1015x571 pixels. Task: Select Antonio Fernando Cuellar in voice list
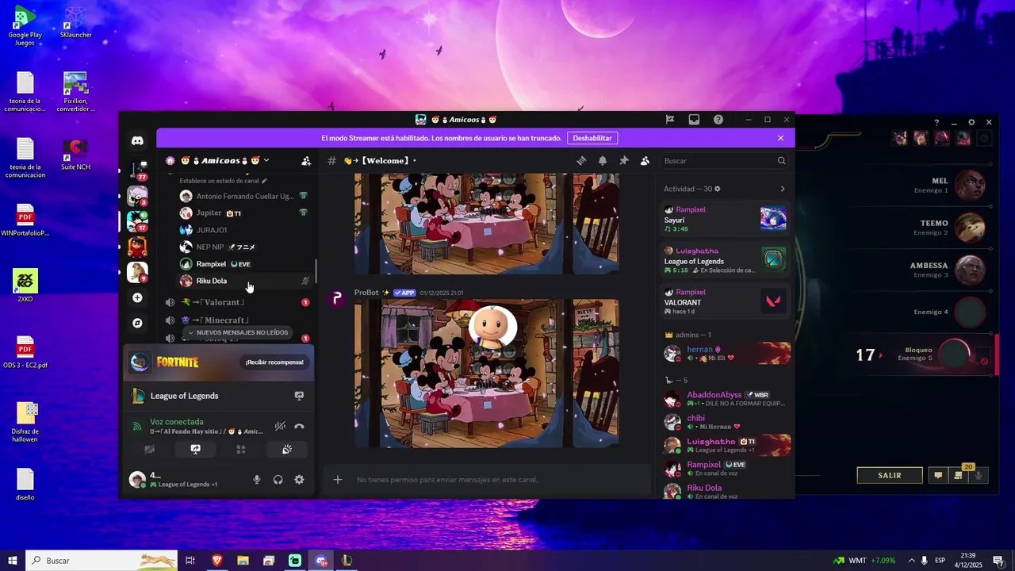point(244,196)
